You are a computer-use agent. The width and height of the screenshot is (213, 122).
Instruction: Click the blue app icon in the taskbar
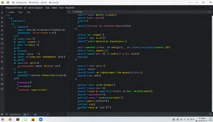click(41, 119)
